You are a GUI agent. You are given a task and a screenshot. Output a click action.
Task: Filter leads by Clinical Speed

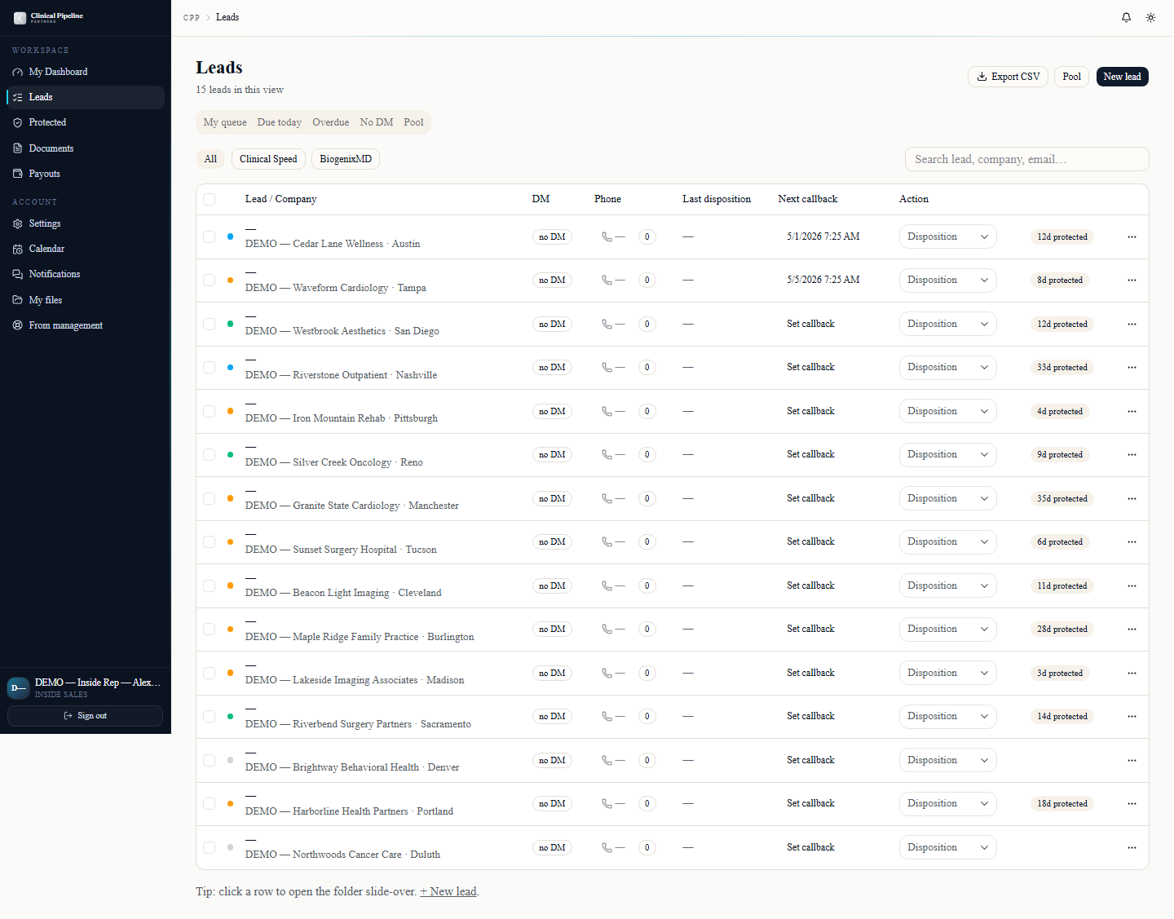coord(268,159)
